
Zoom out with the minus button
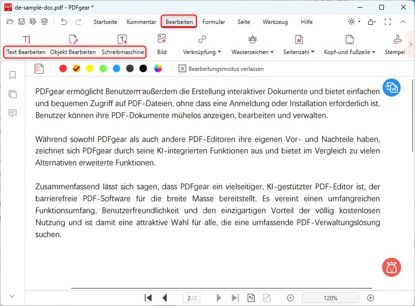coord(290,298)
